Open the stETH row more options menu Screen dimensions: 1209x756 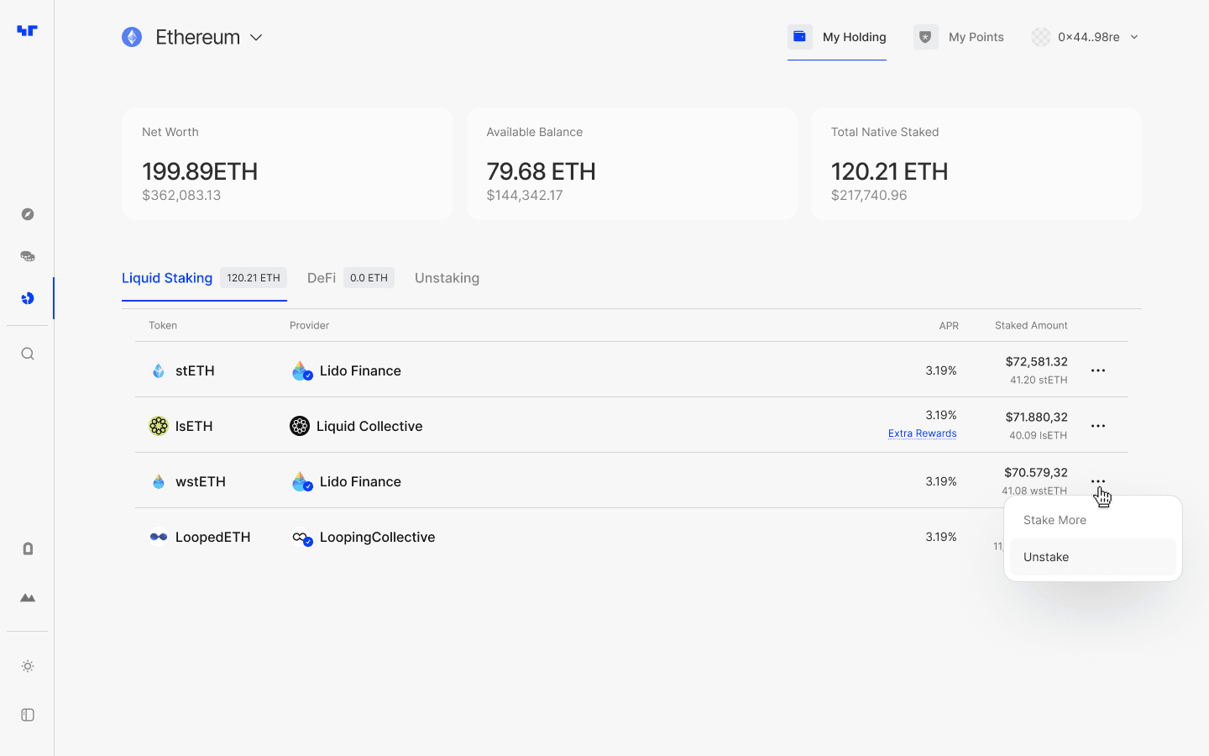click(x=1098, y=370)
